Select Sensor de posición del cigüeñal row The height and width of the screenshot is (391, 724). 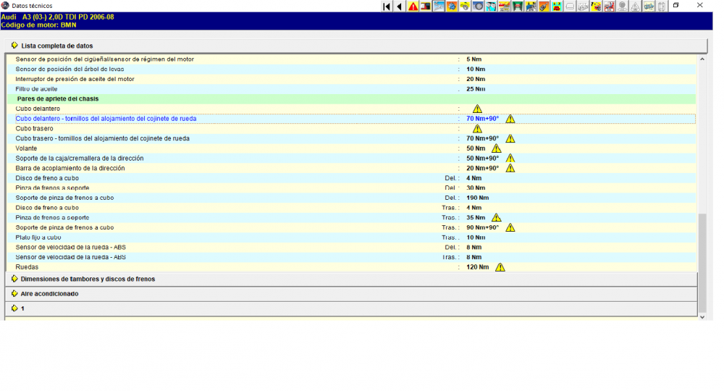pos(351,59)
